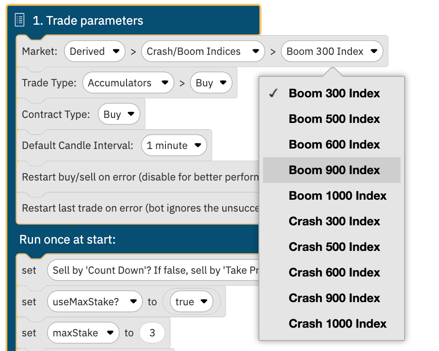The width and height of the screenshot is (439, 351).
Task: Click the 'Restart last trade on error' block
Action: click(x=138, y=208)
